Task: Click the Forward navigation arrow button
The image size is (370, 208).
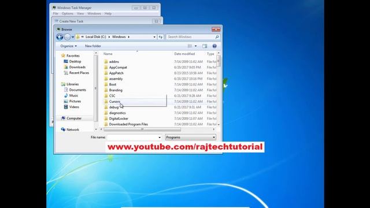Action: pos(67,37)
